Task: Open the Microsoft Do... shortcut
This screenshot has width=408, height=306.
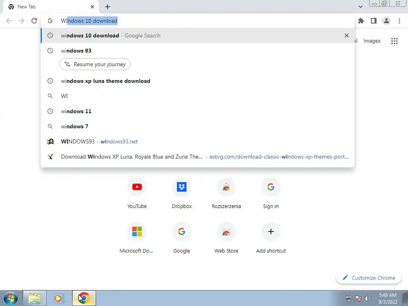Action: pos(137,238)
